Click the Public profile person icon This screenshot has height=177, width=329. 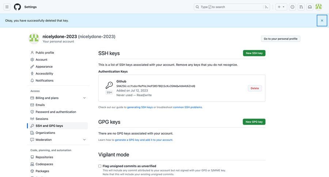click(32, 53)
